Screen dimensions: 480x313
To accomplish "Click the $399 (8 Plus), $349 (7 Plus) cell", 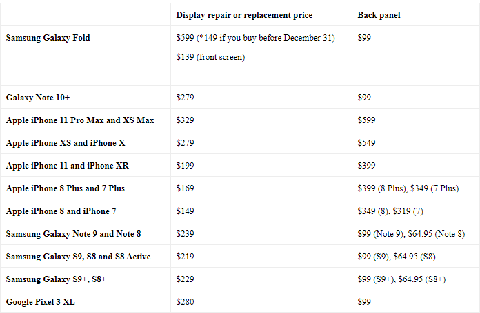I will pyautogui.click(x=408, y=188).
